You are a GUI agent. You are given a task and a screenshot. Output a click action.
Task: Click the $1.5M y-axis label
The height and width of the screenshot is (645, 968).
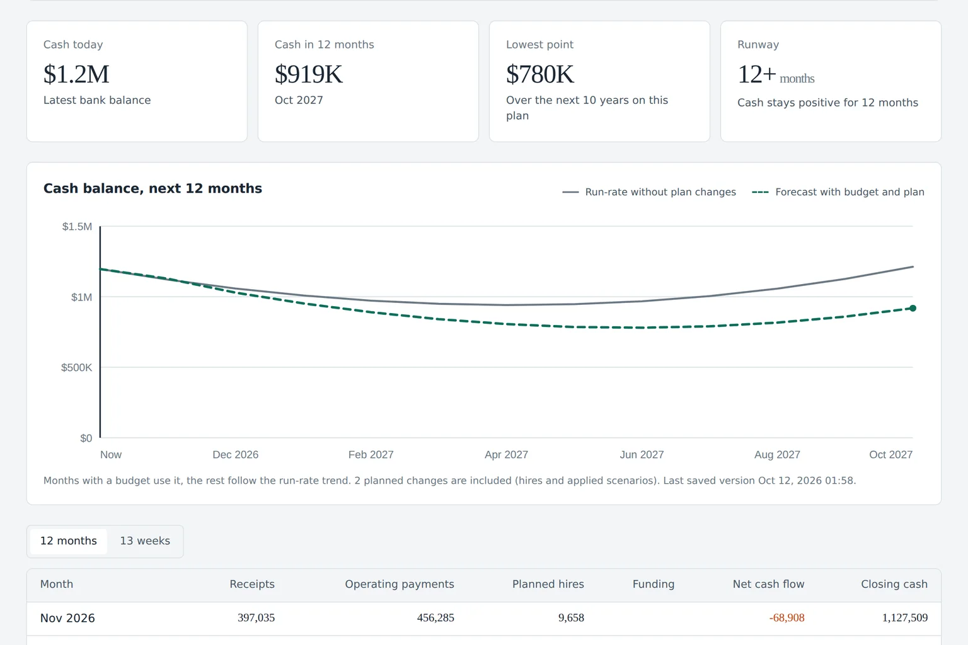[77, 227]
